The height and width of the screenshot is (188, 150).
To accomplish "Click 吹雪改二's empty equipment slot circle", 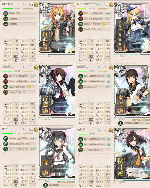I will point(81,92).
